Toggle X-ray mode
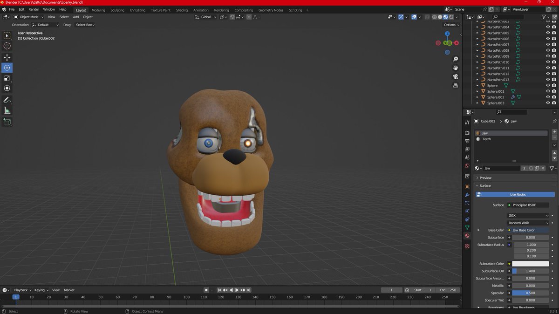 tap(427, 17)
